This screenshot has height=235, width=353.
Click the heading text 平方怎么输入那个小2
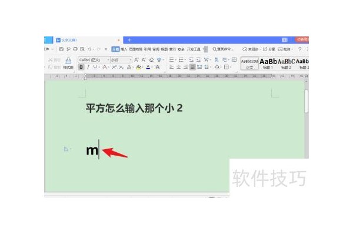[x=134, y=108]
